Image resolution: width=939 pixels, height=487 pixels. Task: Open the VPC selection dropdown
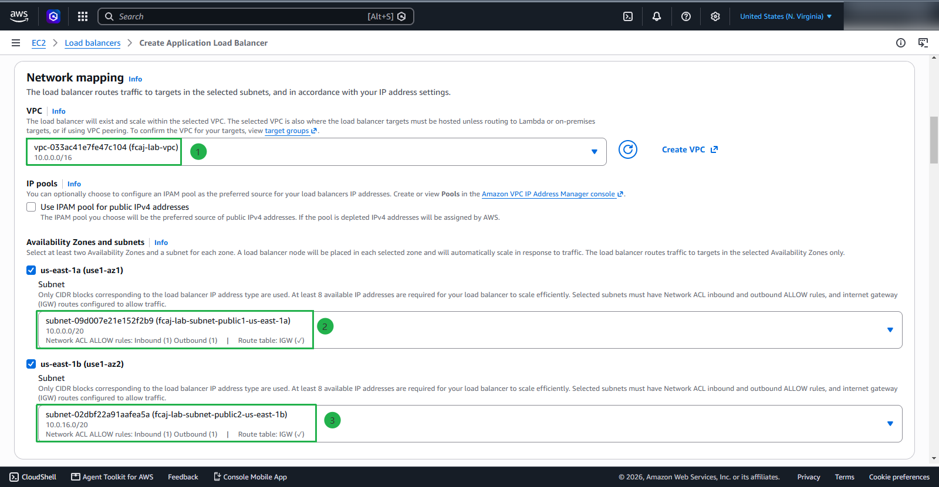(x=316, y=152)
